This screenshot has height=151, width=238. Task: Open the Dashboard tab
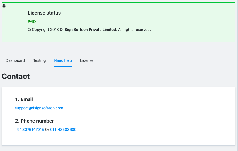point(15,60)
